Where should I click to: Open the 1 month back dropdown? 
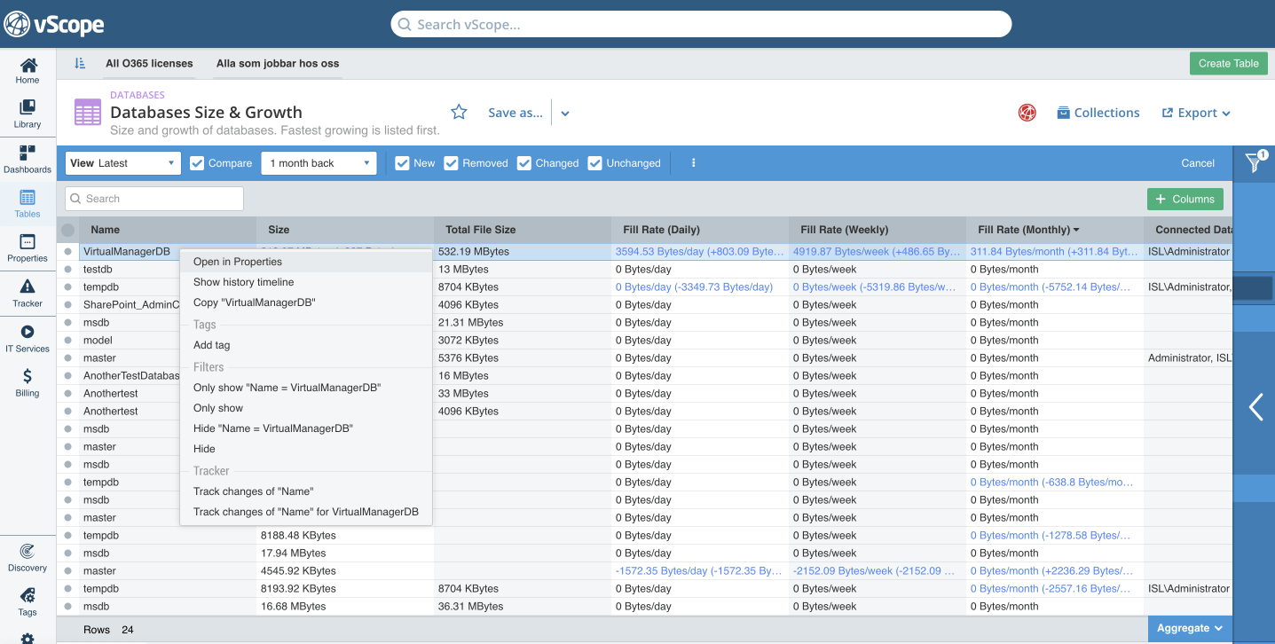[x=319, y=163]
